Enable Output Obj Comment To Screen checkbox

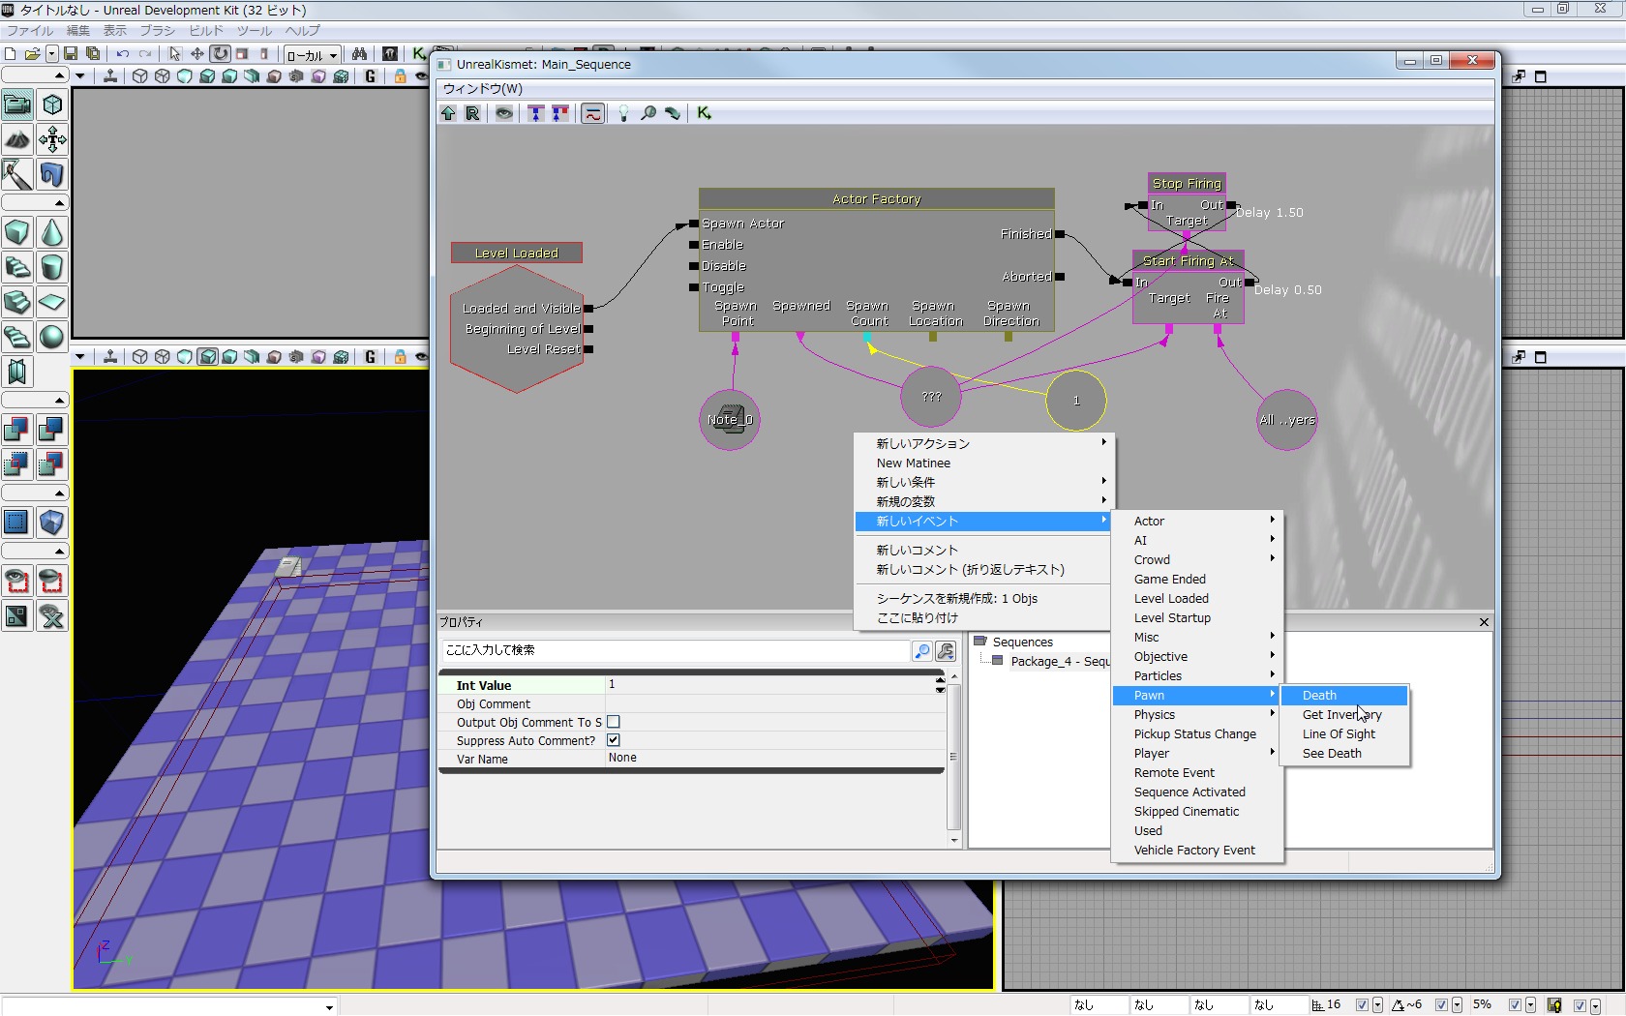613,722
